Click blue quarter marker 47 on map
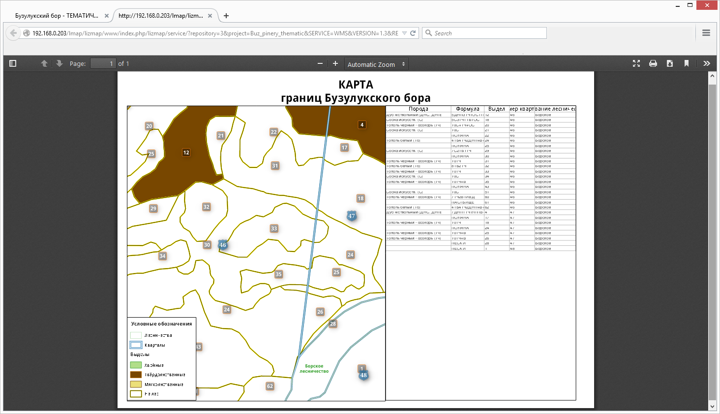720x414 pixels. tap(352, 216)
